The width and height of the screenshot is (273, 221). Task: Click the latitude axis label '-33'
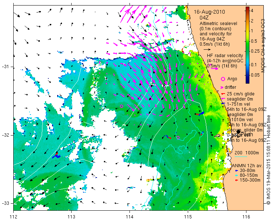click(x=5, y=203)
